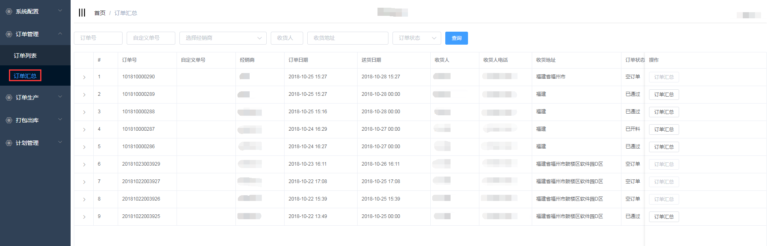Click the gear icon beside 计划管理
Screen dimensions: 770x246
point(9,143)
